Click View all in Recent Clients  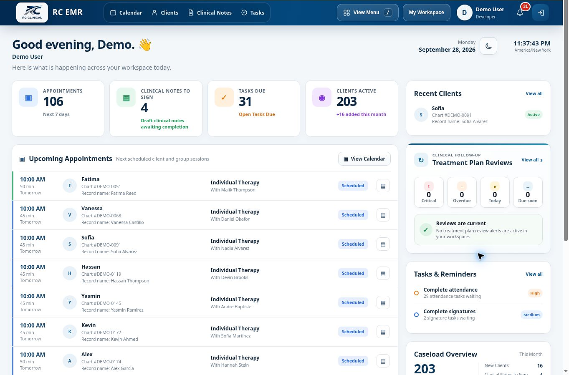[x=534, y=94]
